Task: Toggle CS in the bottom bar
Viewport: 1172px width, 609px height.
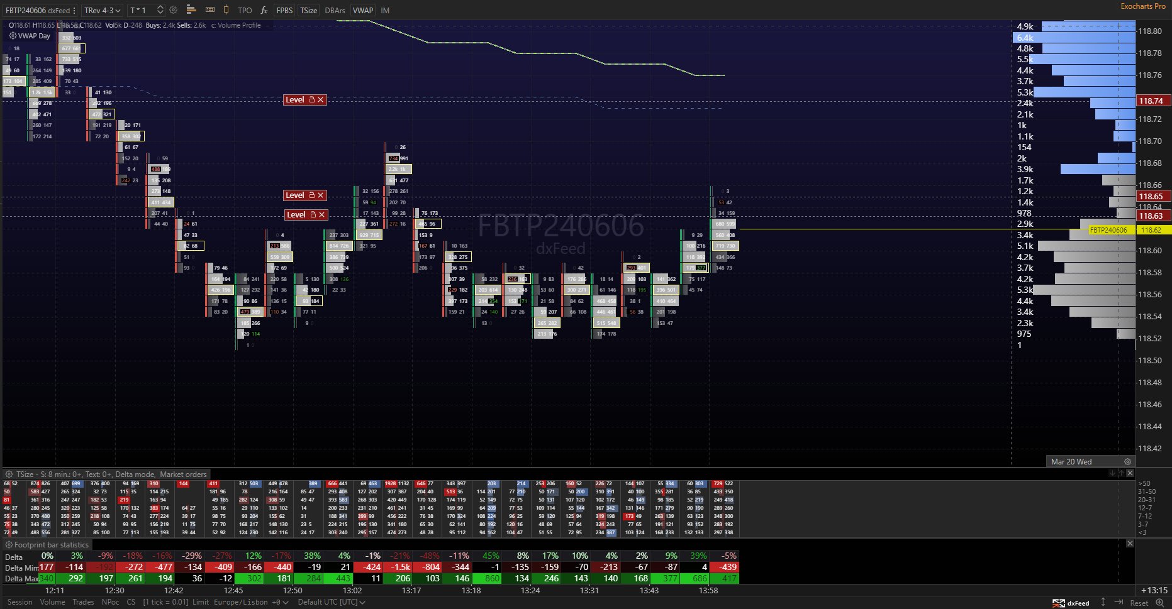Action: click(131, 602)
